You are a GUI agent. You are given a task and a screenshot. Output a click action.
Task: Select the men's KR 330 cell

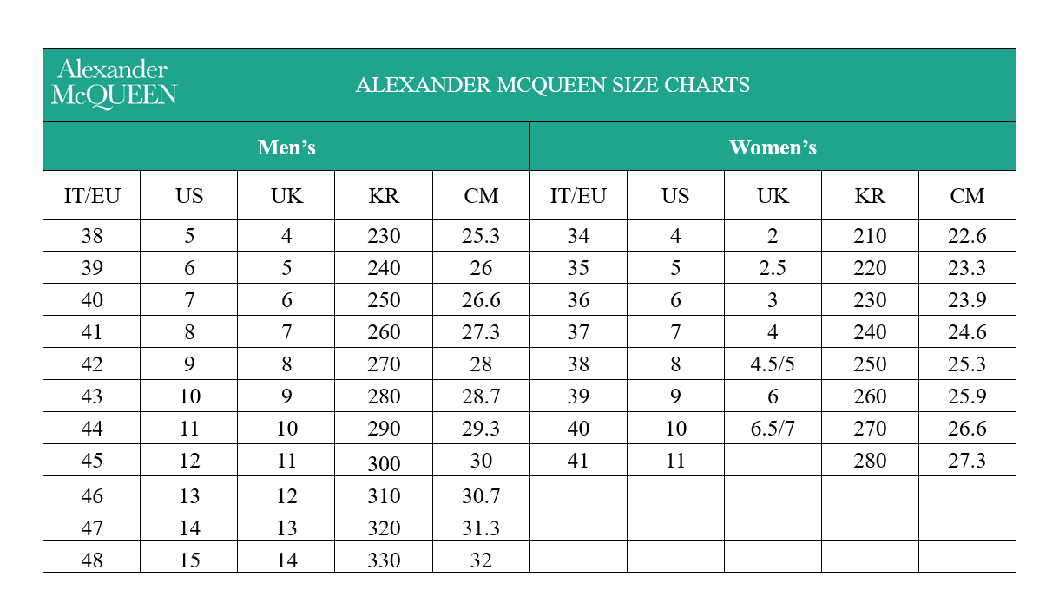click(x=384, y=560)
